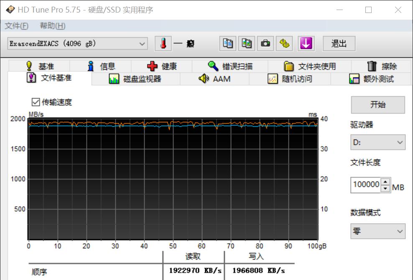
Task: Click the temperature thermometer icon
Action: 163,43
